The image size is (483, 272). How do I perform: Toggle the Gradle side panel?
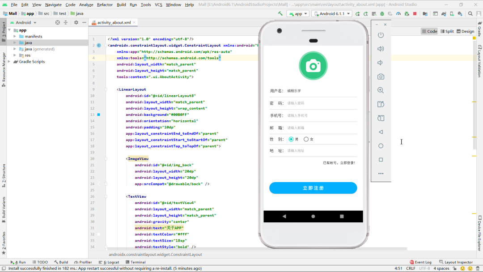point(479,29)
